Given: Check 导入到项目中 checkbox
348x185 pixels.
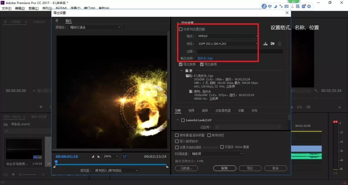Looking at the screenshot, I should (x=177, y=141).
